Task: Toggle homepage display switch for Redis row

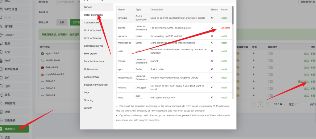Action: coord(271,68)
